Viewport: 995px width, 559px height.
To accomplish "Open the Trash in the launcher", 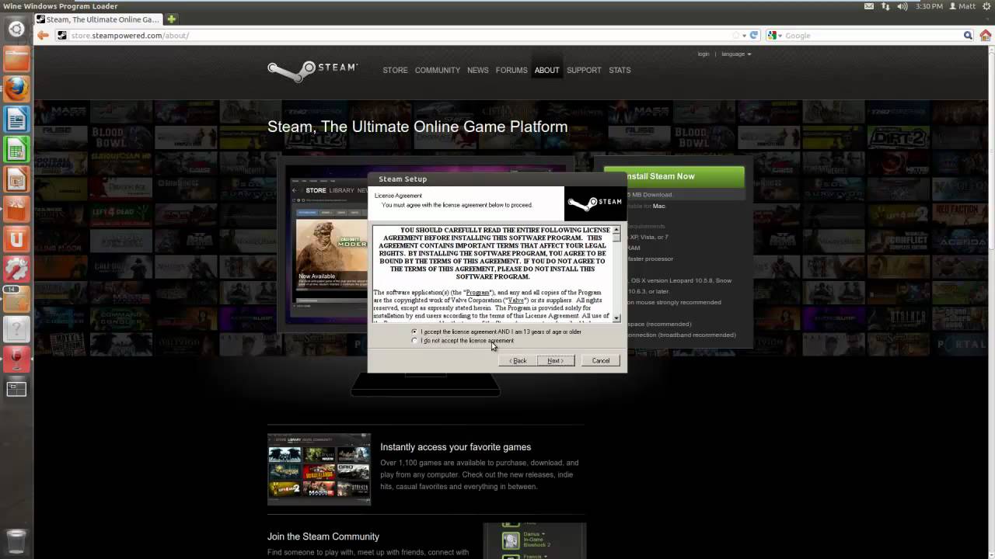I will tap(16, 541).
